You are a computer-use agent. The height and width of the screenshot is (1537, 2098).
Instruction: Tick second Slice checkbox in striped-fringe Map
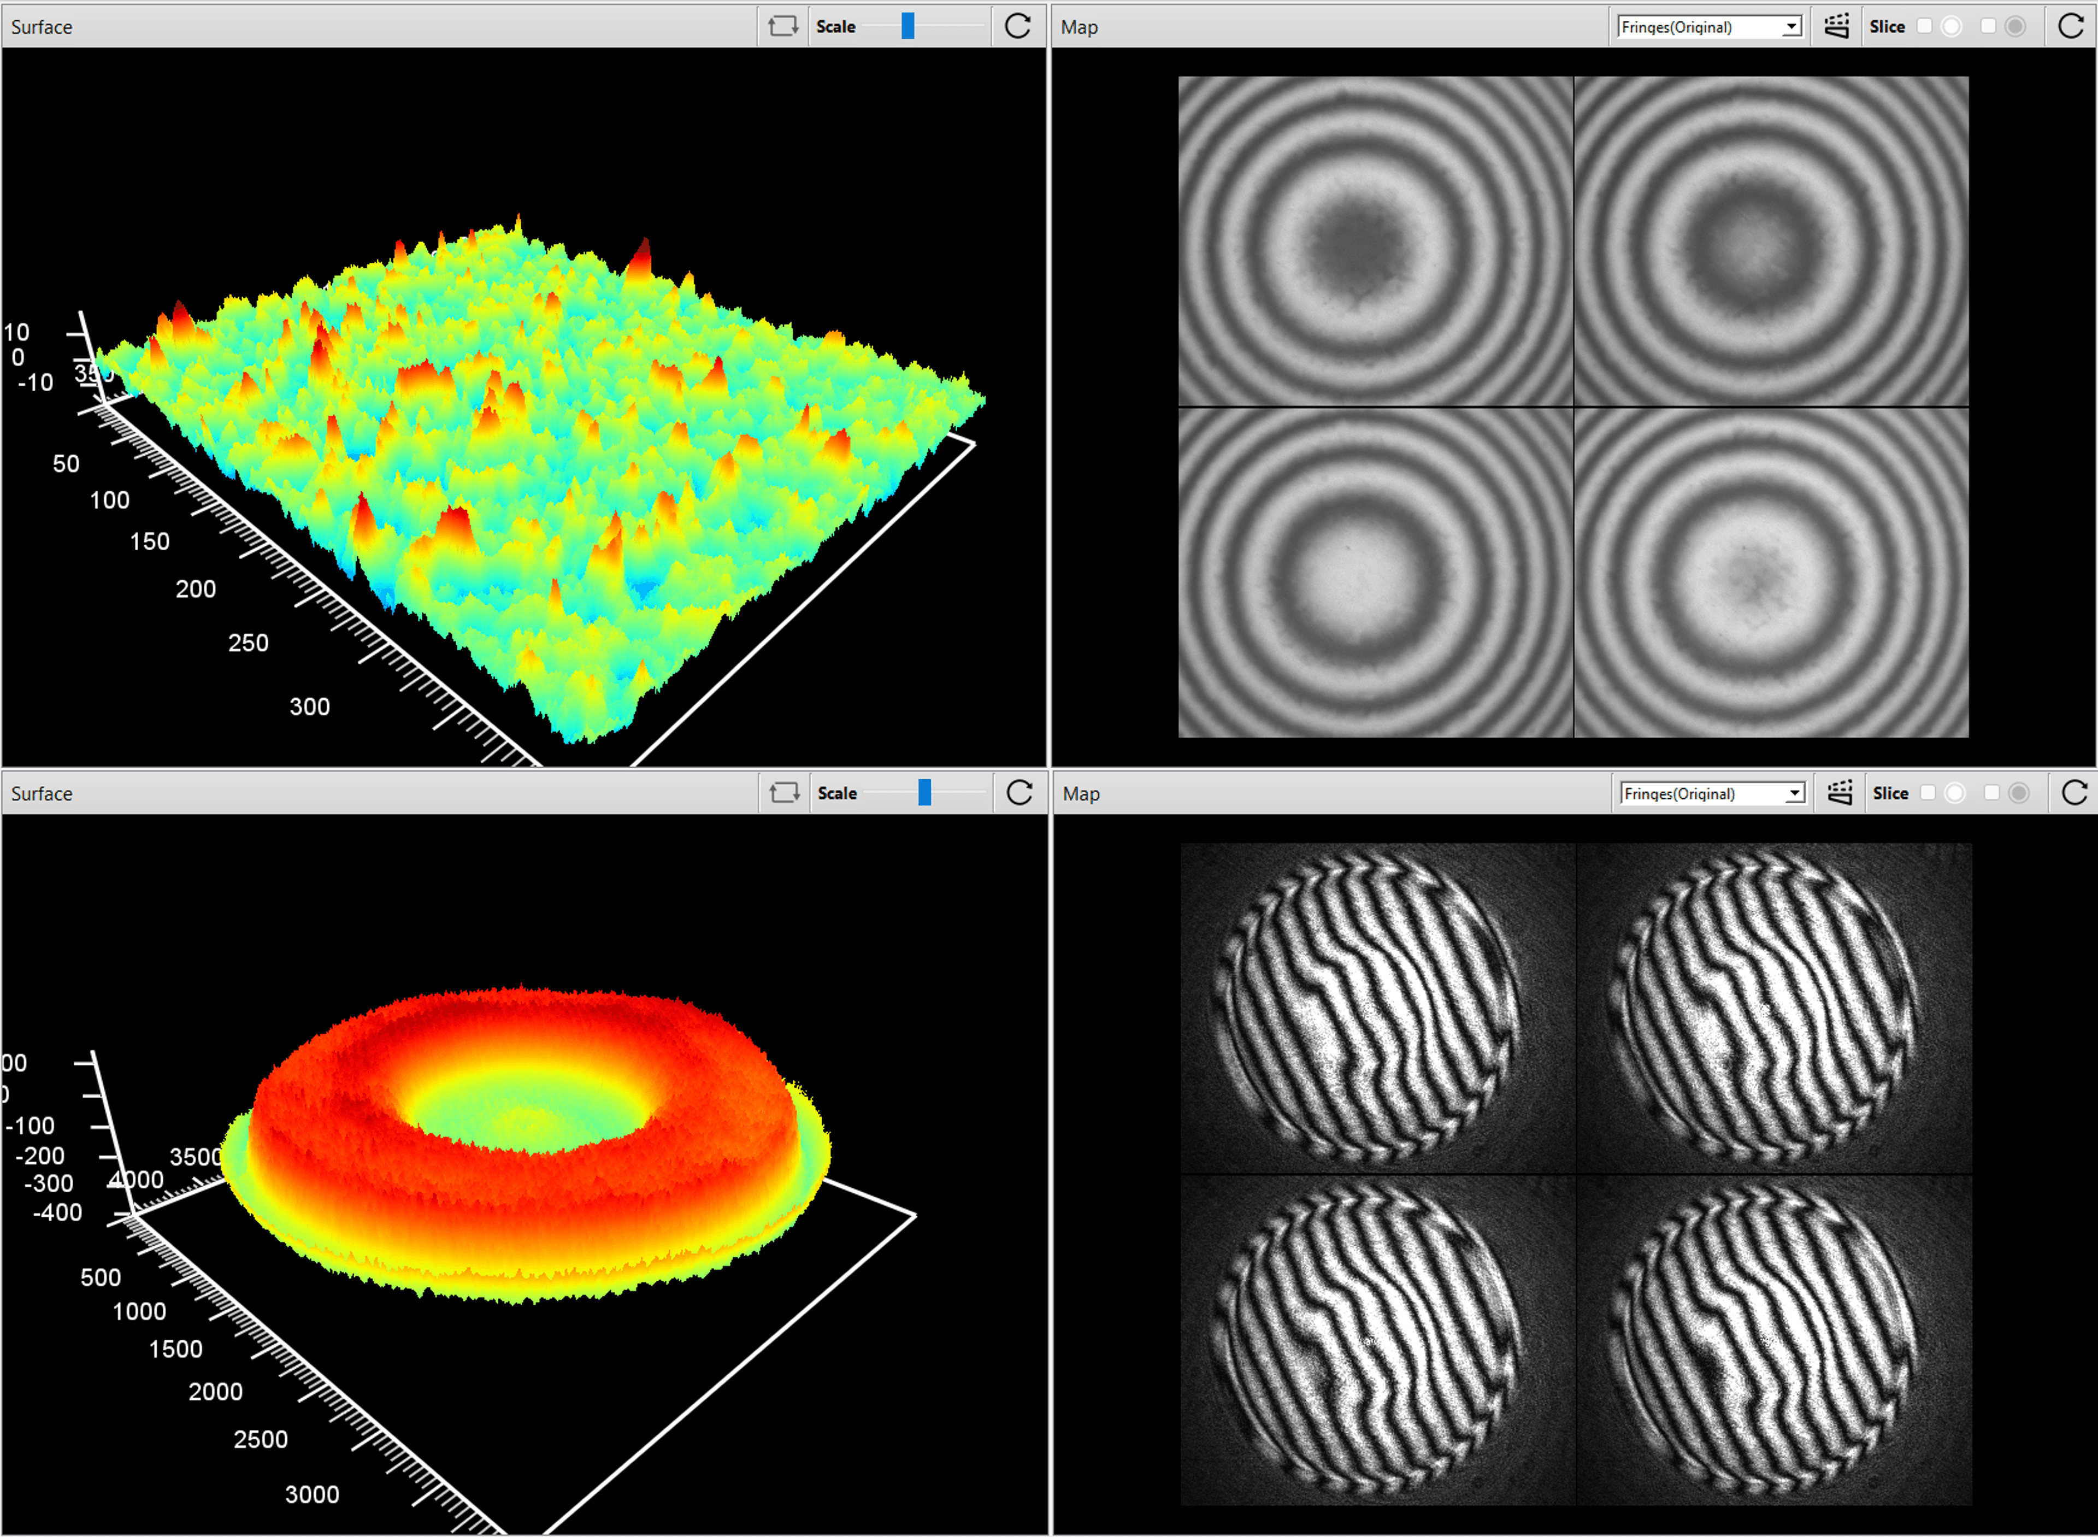tap(1991, 793)
